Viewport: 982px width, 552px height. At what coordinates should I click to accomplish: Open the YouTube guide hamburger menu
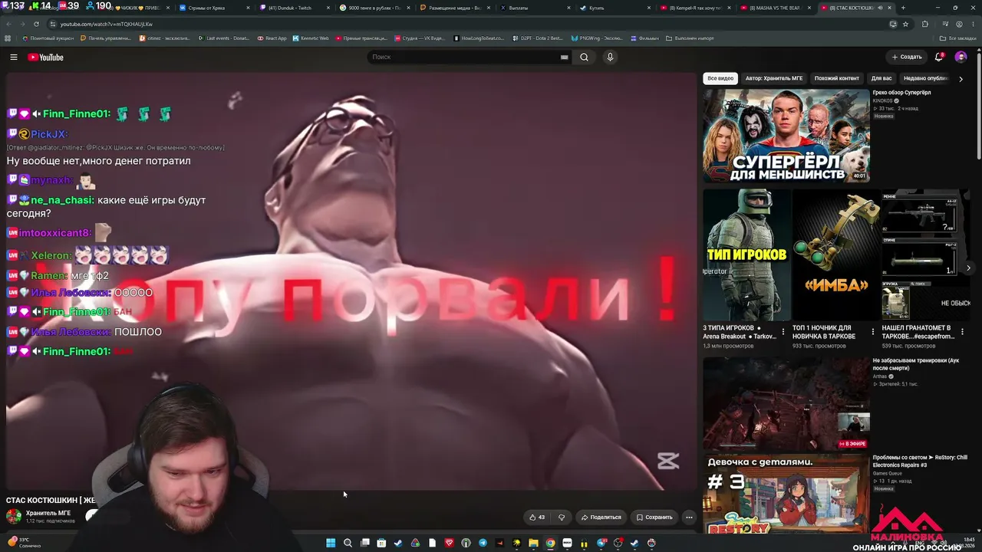coord(13,58)
